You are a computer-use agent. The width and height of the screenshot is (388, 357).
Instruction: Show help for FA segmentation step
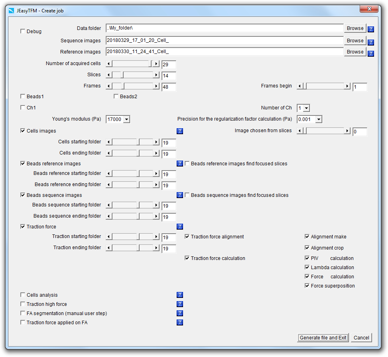click(x=180, y=313)
